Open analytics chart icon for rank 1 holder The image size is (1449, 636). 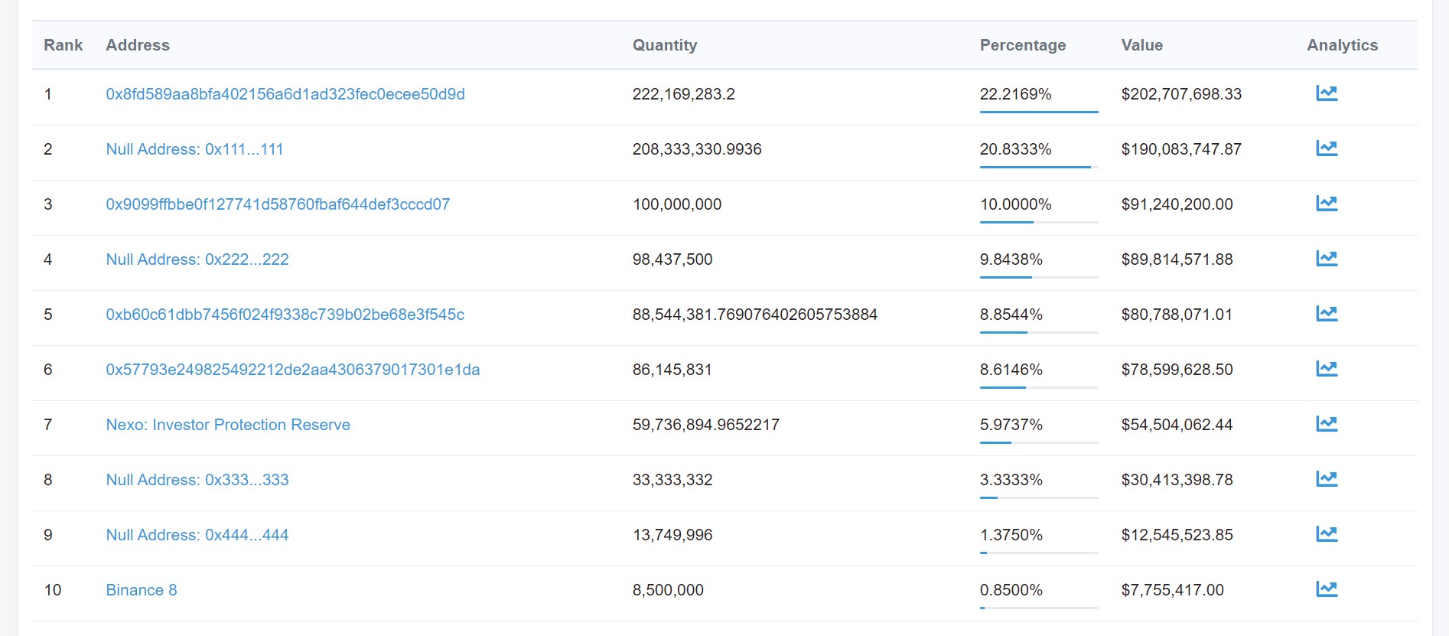pos(1327,93)
